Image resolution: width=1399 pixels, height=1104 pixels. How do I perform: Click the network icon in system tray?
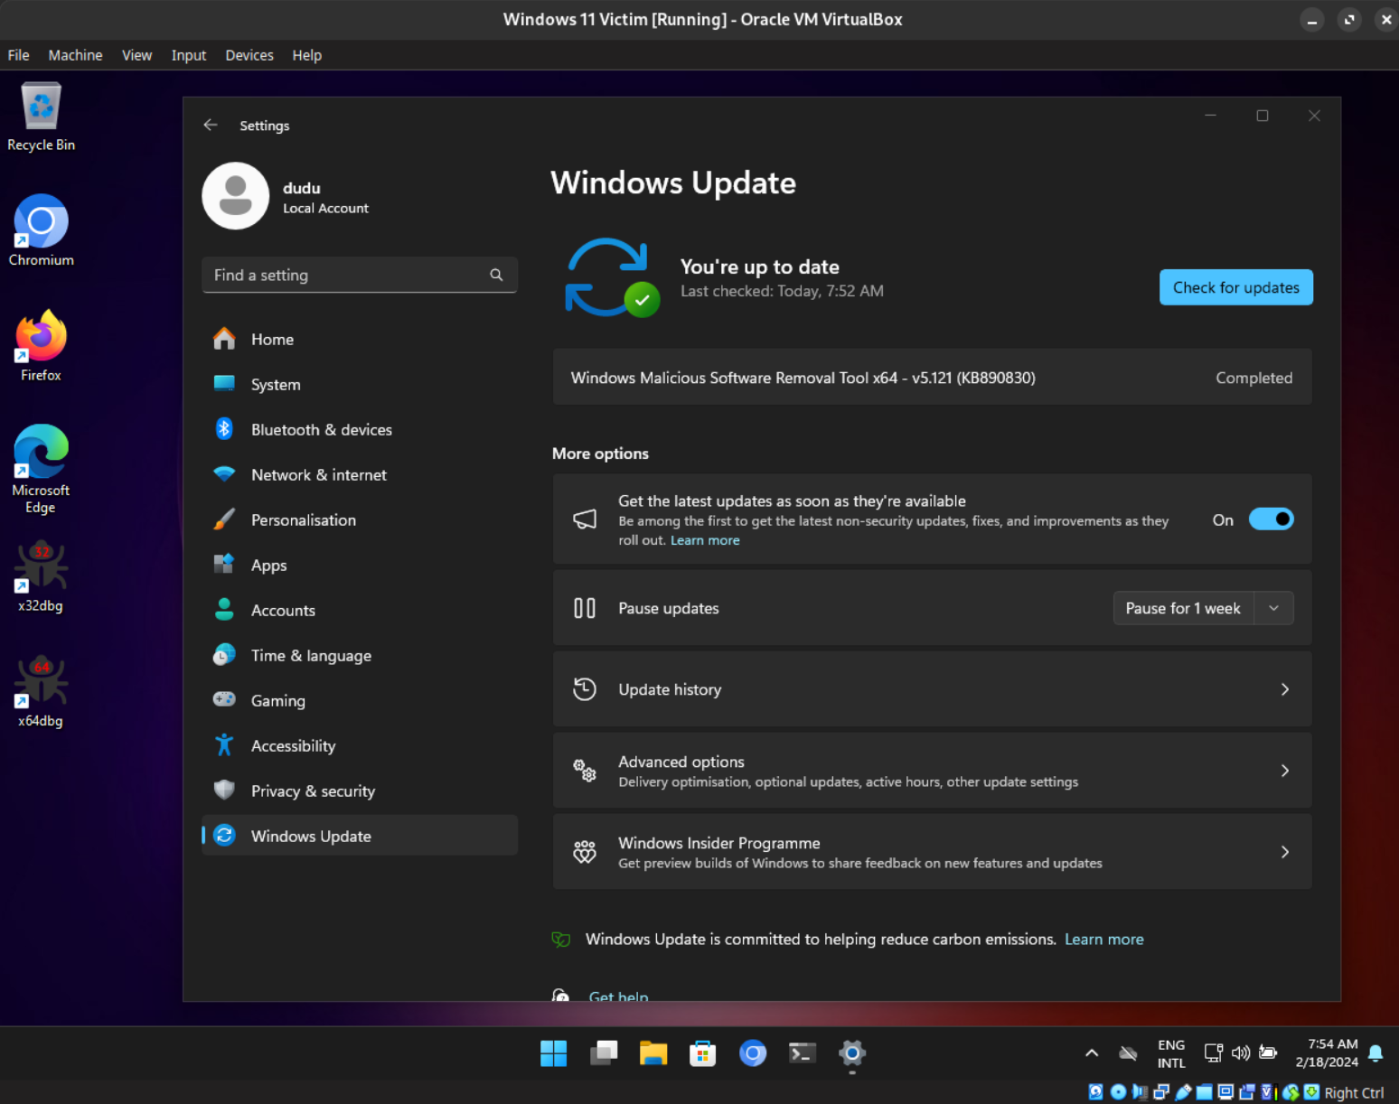(x=1214, y=1053)
